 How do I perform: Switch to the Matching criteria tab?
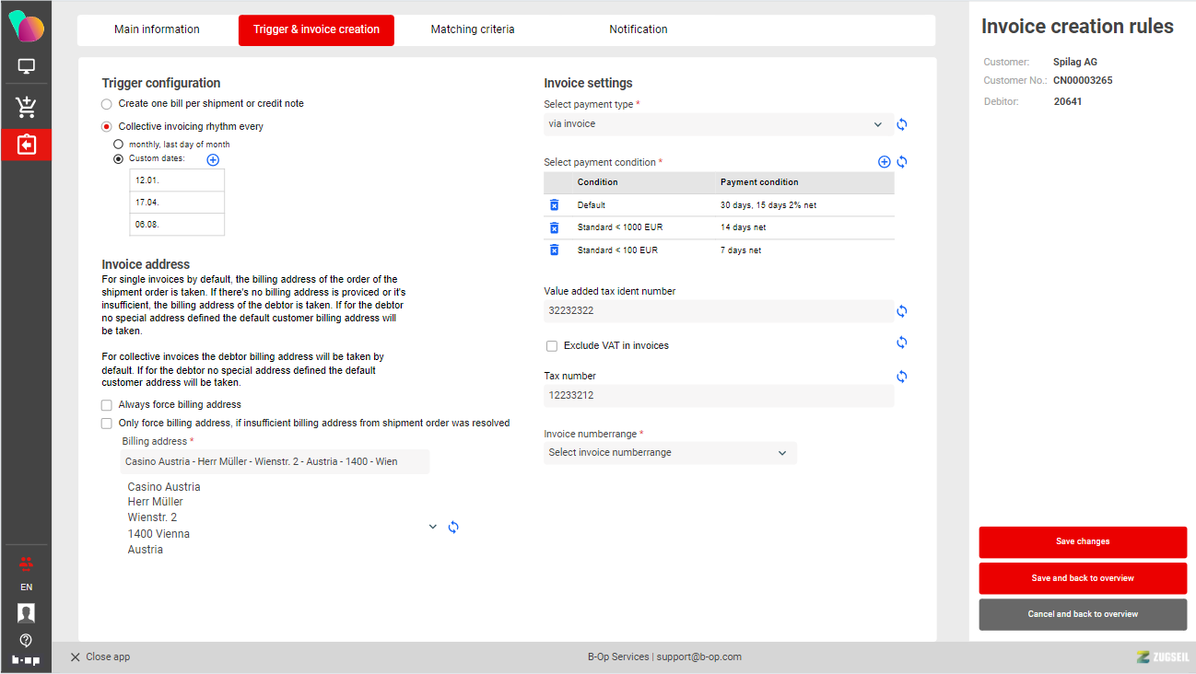point(473,29)
